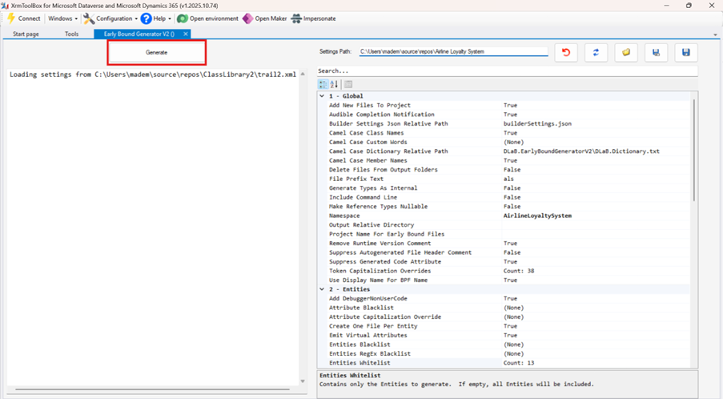The height and width of the screenshot is (399, 723).
Task: Click Impersonate in the toolbar
Action: [314, 18]
